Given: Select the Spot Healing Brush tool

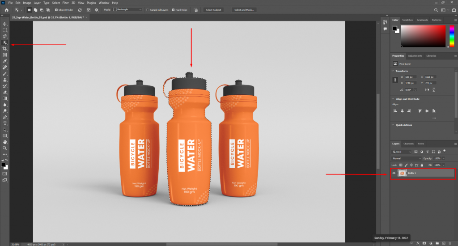Looking at the screenshot, I should (5, 67).
